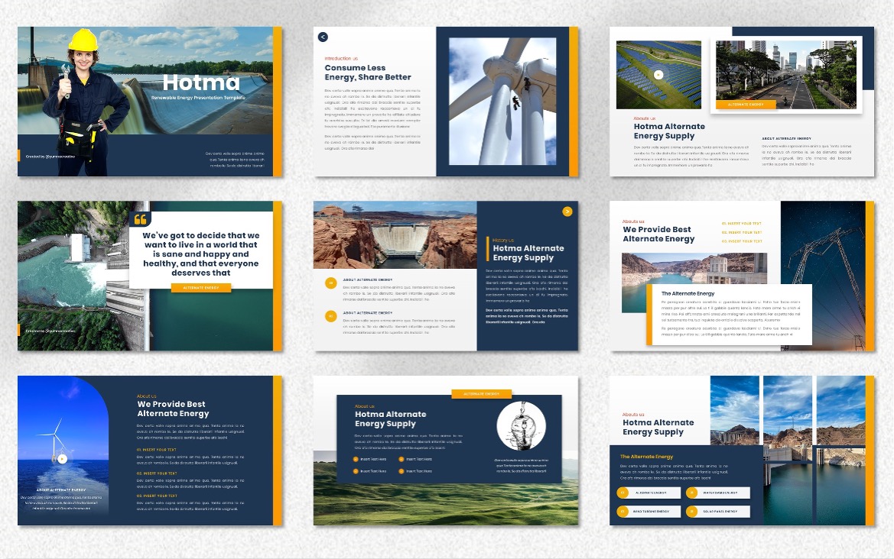Click the orange next arrow on the History slide
Screen dimensions: 894x559
pos(567,212)
